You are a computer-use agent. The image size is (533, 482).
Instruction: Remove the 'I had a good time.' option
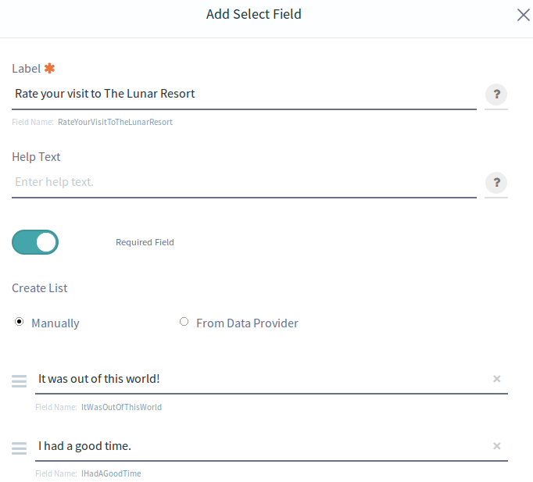pos(496,446)
